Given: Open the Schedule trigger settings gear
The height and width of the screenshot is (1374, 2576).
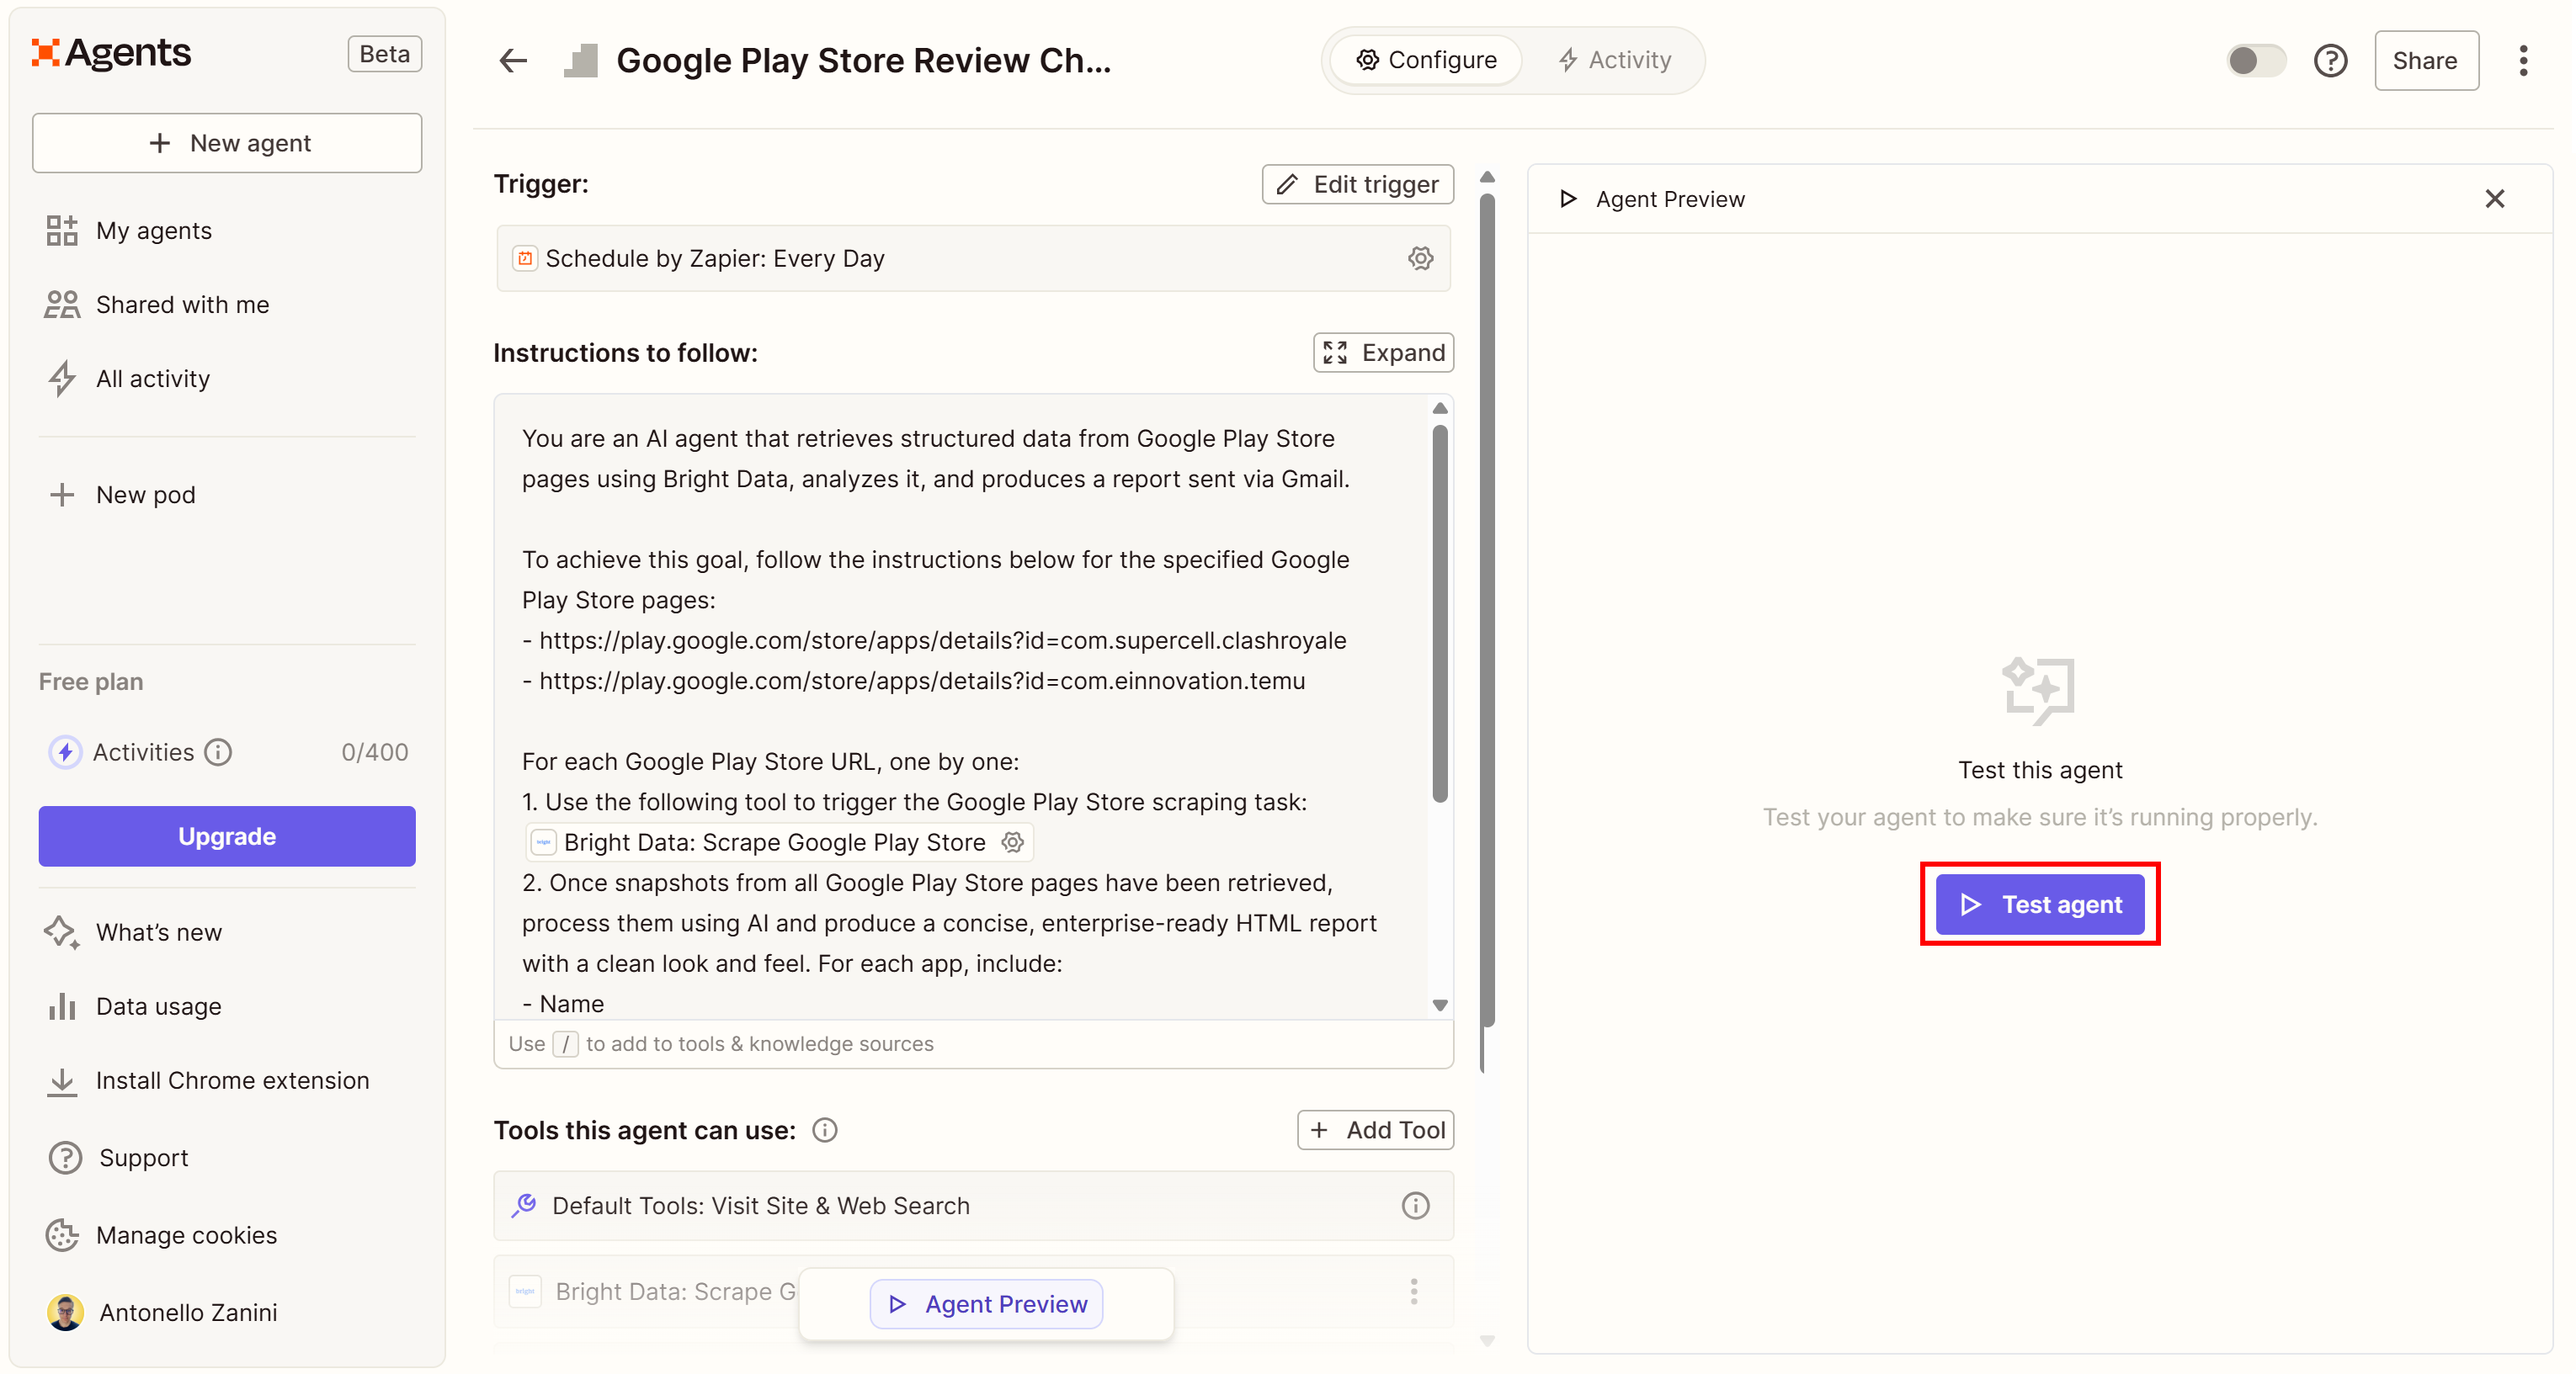Looking at the screenshot, I should point(1420,257).
